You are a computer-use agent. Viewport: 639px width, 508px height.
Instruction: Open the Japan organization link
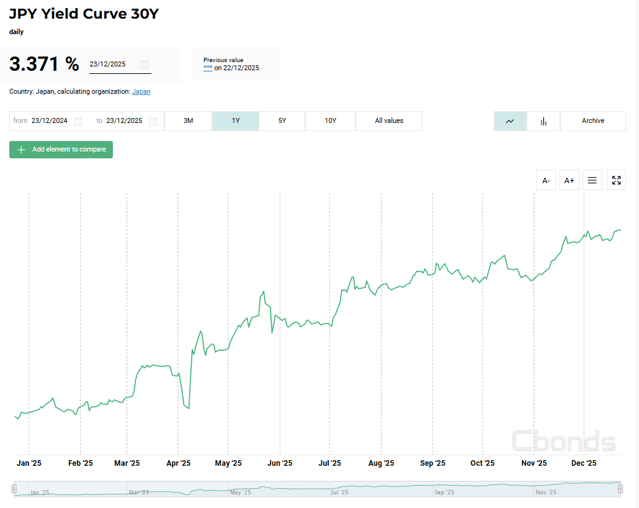(x=141, y=91)
